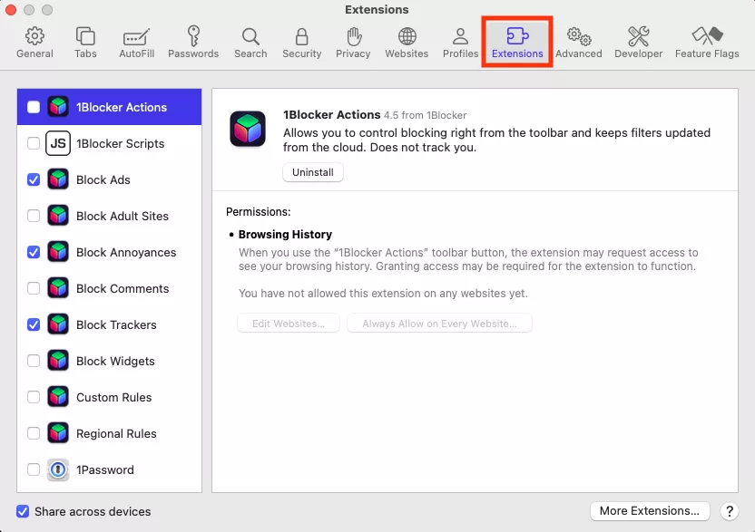Uncheck the Block Trackers checkbox
Viewport: 755px width, 532px height.
point(34,324)
